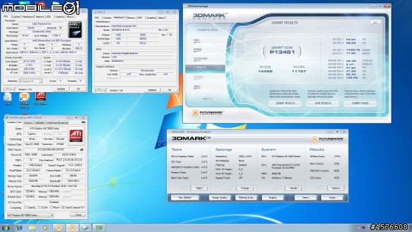Open Filtering & AA in 3DMark06
This screenshot has height=232, width=412.
246,197
